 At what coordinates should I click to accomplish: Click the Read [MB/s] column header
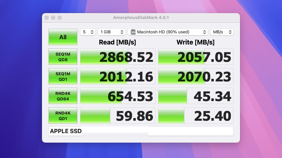pos(117,42)
